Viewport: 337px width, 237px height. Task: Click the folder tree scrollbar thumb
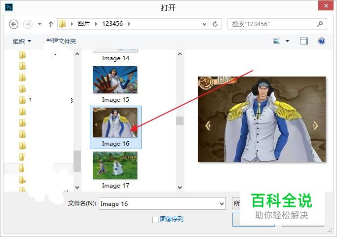pyautogui.click(x=77, y=161)
